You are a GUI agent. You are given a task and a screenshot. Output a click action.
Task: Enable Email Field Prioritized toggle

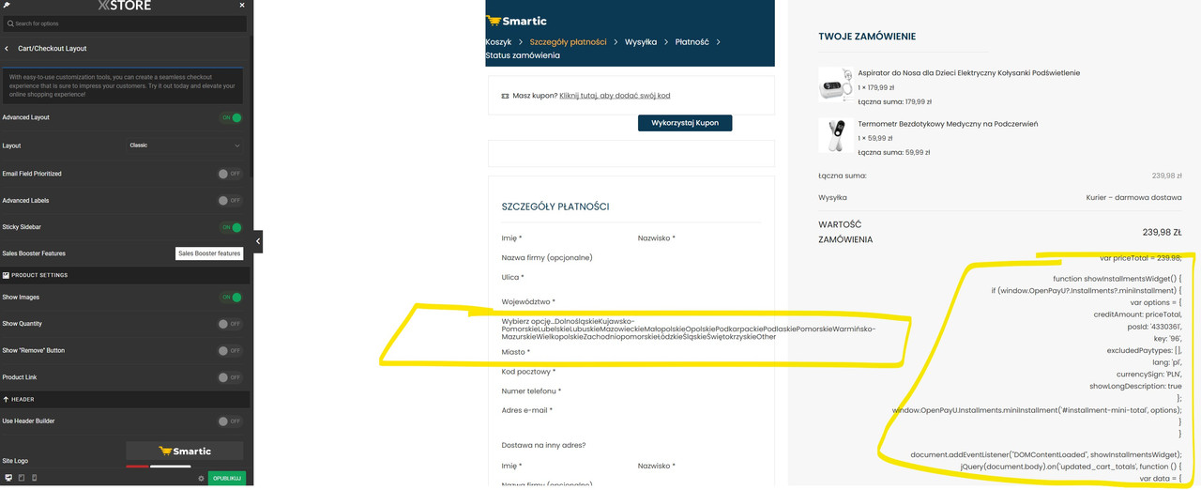click(x=230, y=174)
